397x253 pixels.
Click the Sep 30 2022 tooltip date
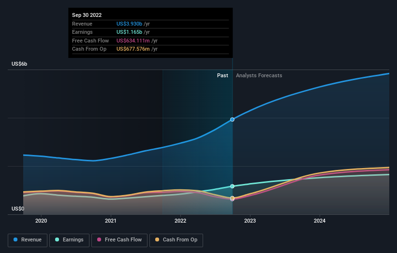point(87,15)
